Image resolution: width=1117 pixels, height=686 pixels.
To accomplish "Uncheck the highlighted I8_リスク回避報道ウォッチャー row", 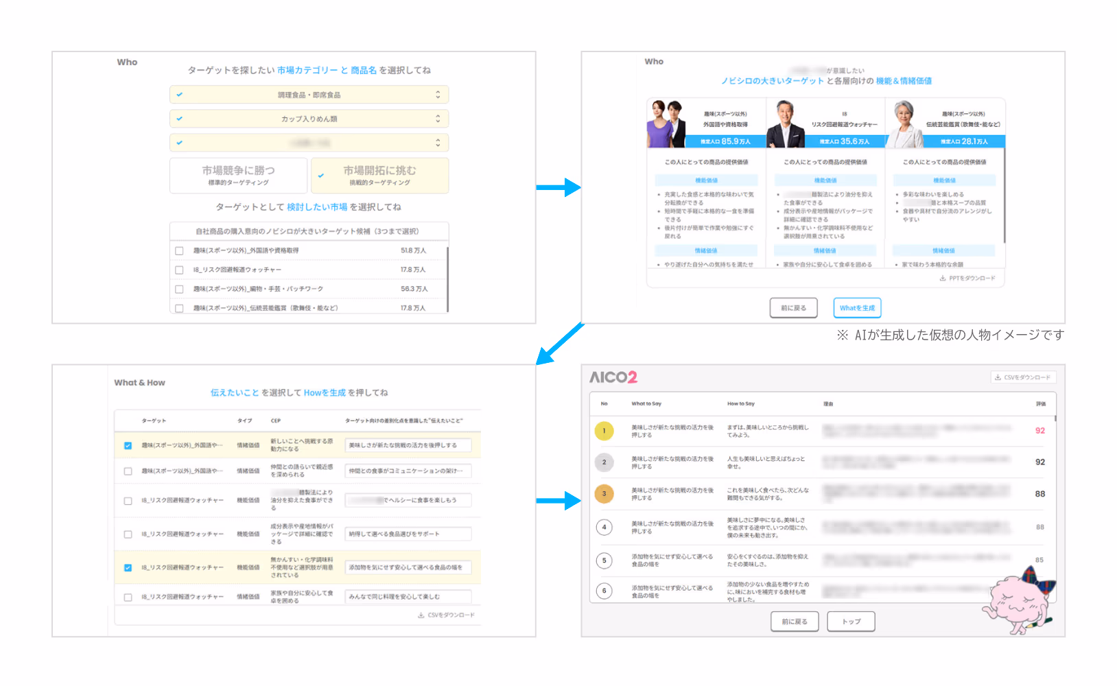I will coord(127,567).
